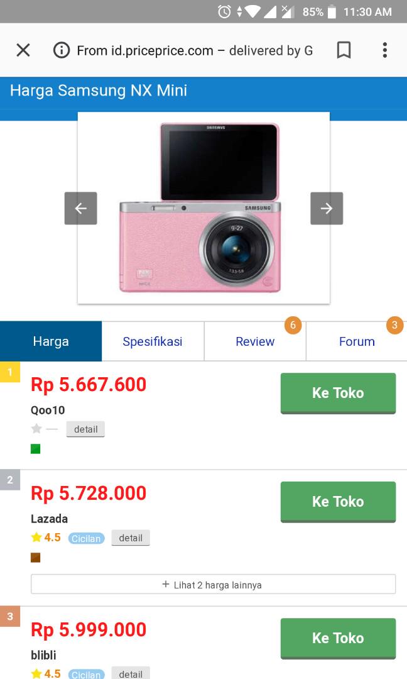Select the Harga tab

[x=51, y=341]
